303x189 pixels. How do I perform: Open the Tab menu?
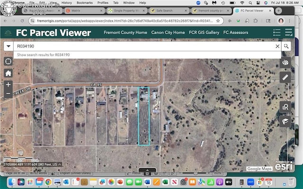coord(116,3)
